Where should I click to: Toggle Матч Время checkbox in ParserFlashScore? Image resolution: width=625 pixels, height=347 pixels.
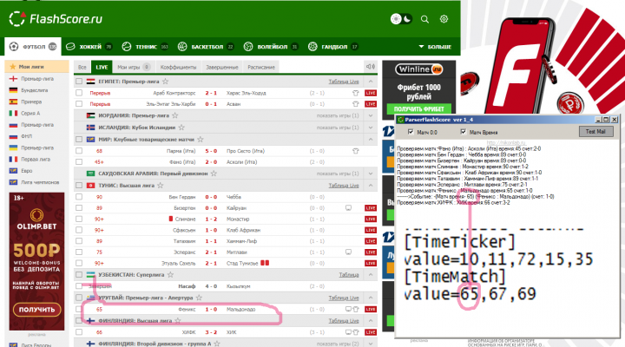click(464, 132)
